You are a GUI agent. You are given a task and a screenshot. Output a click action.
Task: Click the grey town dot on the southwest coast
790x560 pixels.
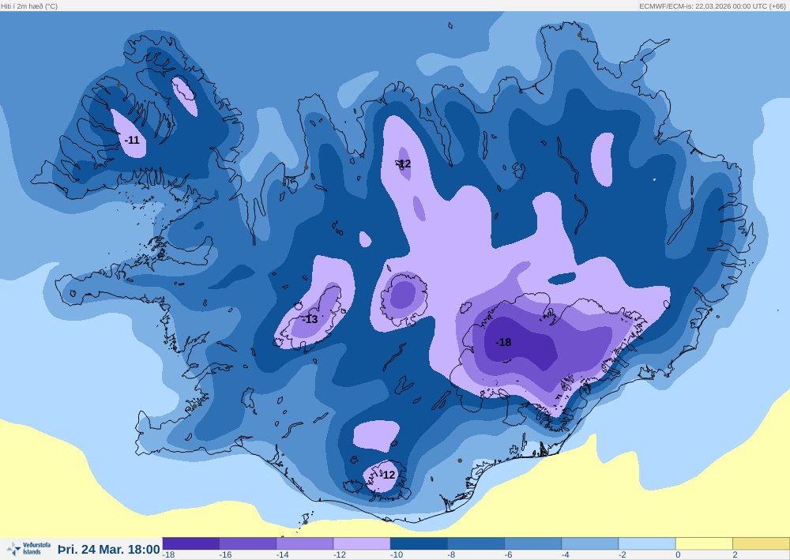click(x=194, y=407)
